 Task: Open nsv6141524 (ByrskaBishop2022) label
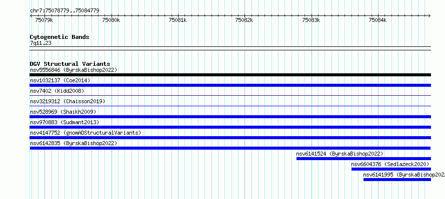(339, 154)
